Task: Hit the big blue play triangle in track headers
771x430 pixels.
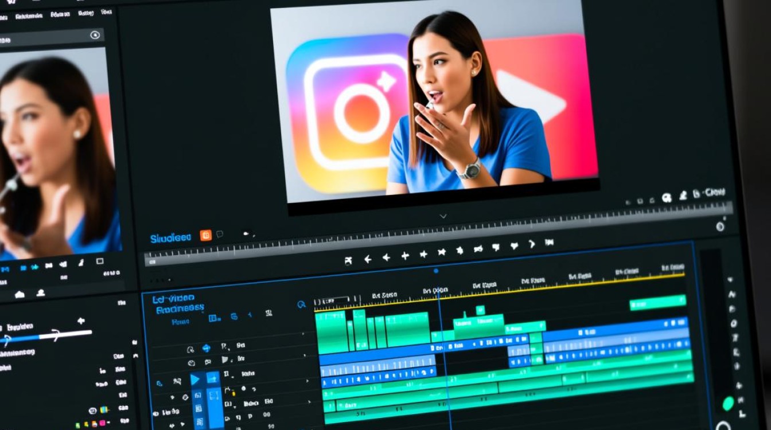Action: (x=196, y=379)
